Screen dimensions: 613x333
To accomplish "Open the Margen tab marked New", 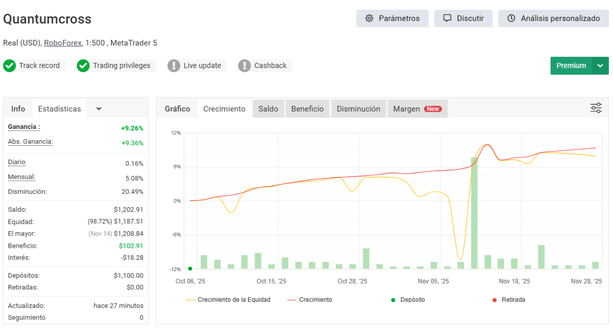I will pos(417,109).
